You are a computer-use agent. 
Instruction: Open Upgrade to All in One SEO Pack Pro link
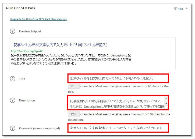pos(38,19)
